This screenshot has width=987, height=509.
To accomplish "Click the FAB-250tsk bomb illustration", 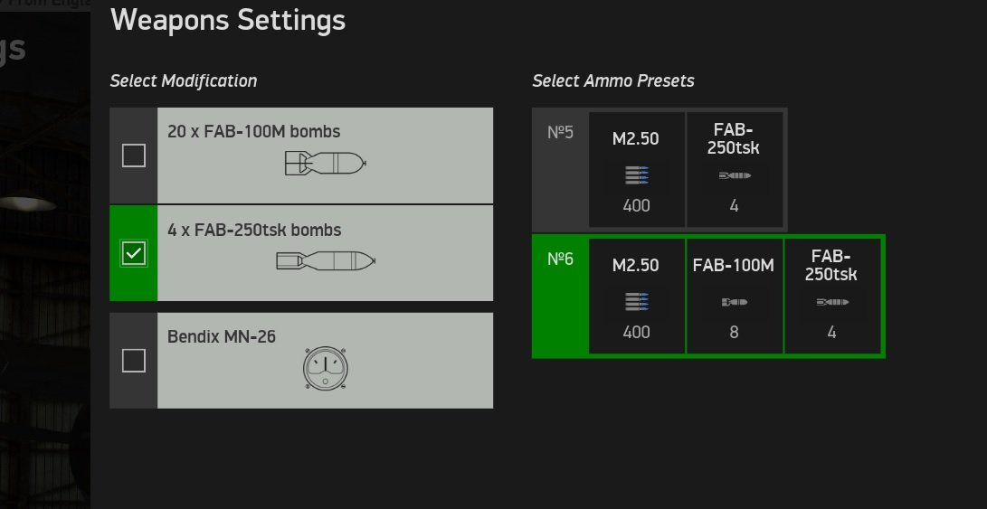I will click(x=324, y=261).
